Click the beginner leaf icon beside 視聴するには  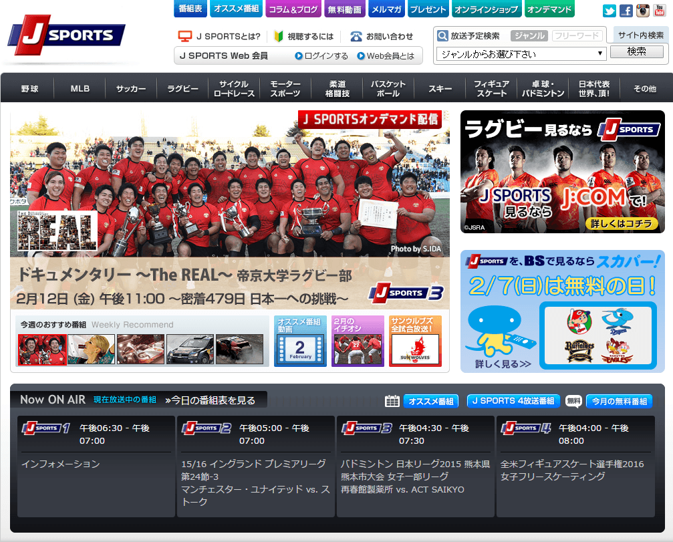click(x=279, y=37)
